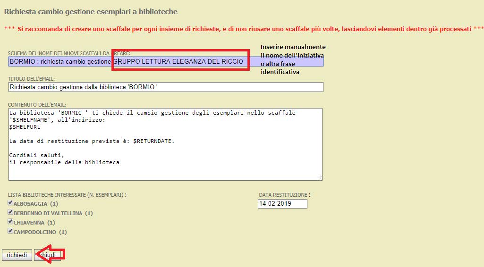Deselect the CHIAVENNA library checkbox
484x267 pixels.
coord(11,222)
